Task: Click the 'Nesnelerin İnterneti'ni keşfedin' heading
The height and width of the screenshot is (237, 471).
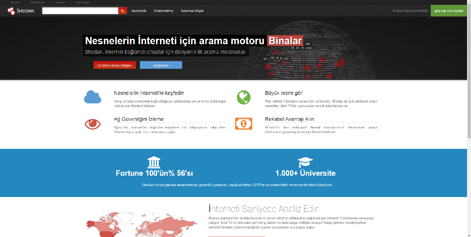Action: [x=149, y=93]
